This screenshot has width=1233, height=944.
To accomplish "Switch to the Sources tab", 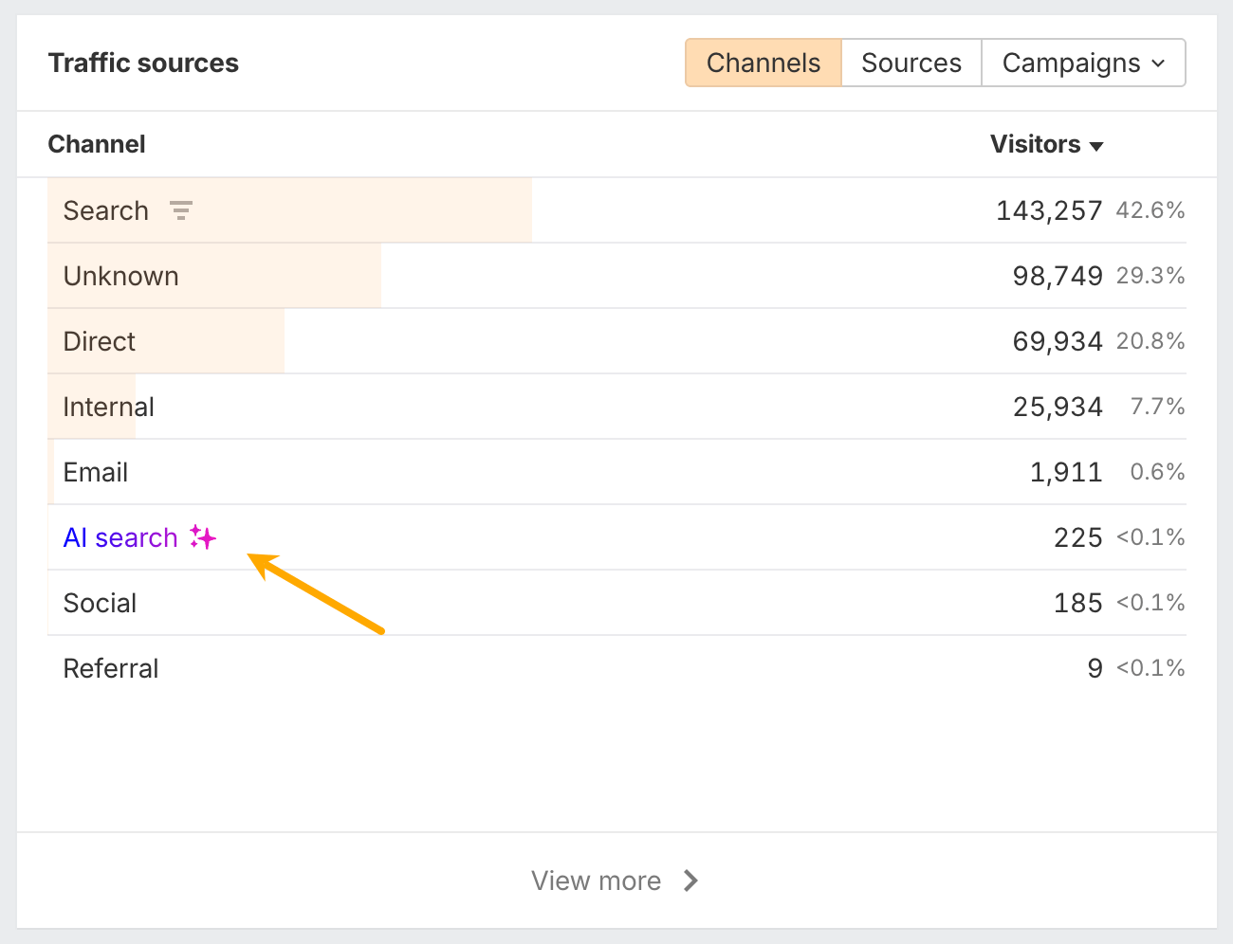I will pos(911,63).
